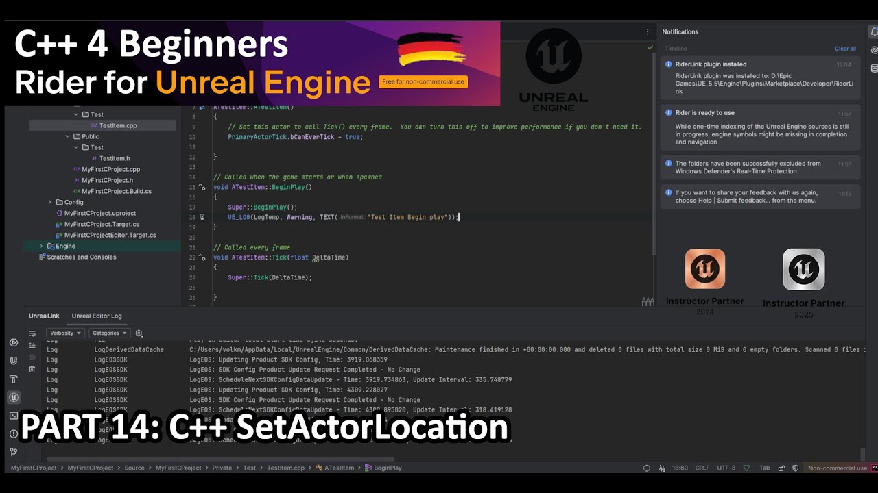Select Scratches and Consoles node

tap(82, 257)
